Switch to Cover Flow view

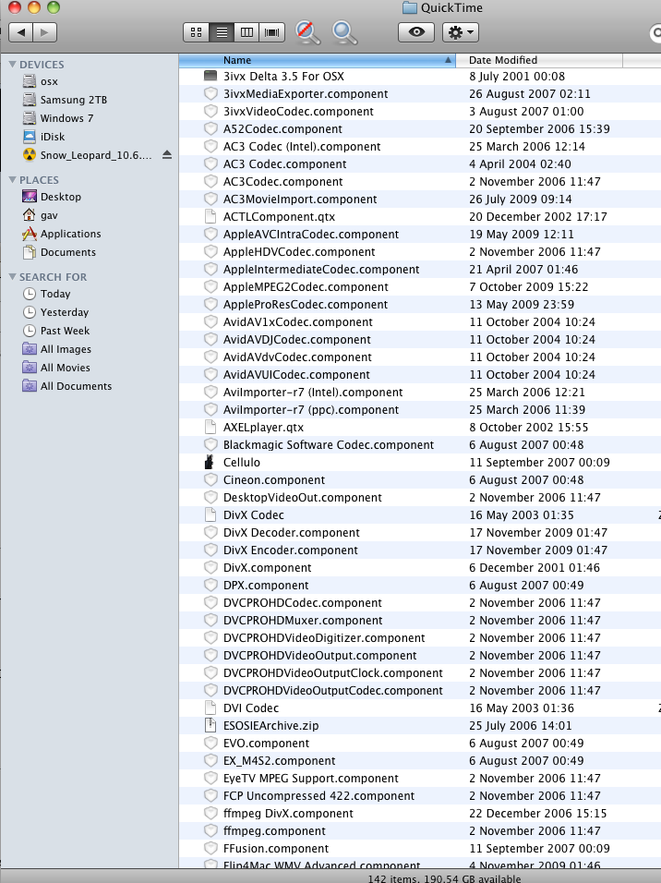272,32
